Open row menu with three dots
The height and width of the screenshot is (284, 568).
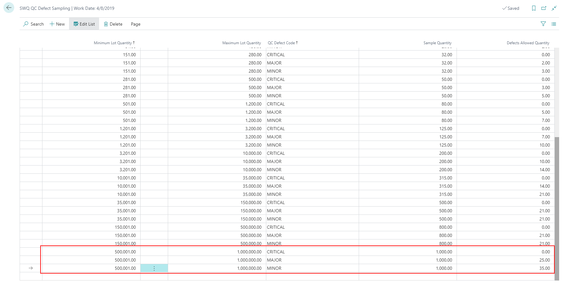click(x=154, y=268)
